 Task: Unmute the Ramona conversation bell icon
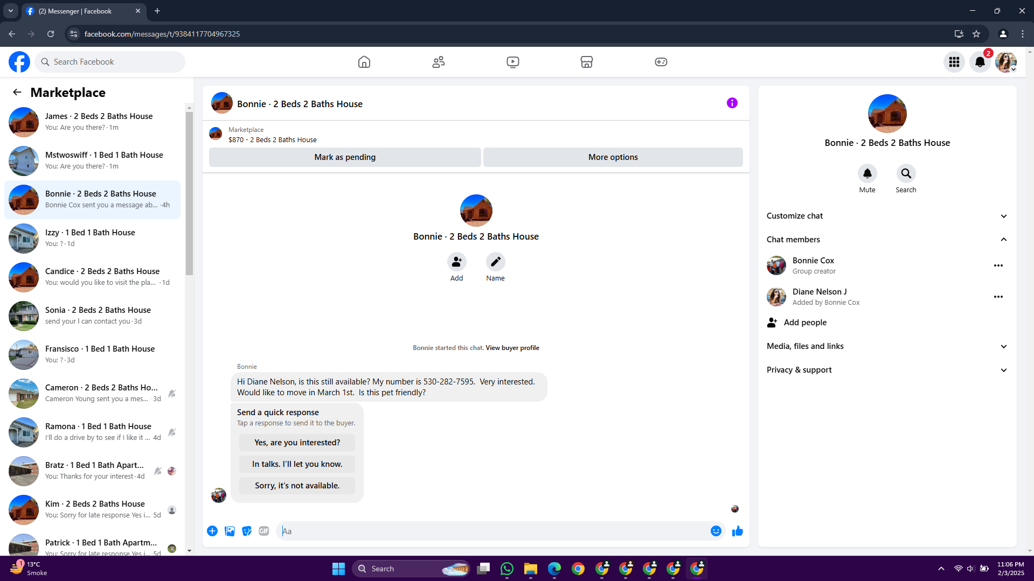tap(172, 432)
